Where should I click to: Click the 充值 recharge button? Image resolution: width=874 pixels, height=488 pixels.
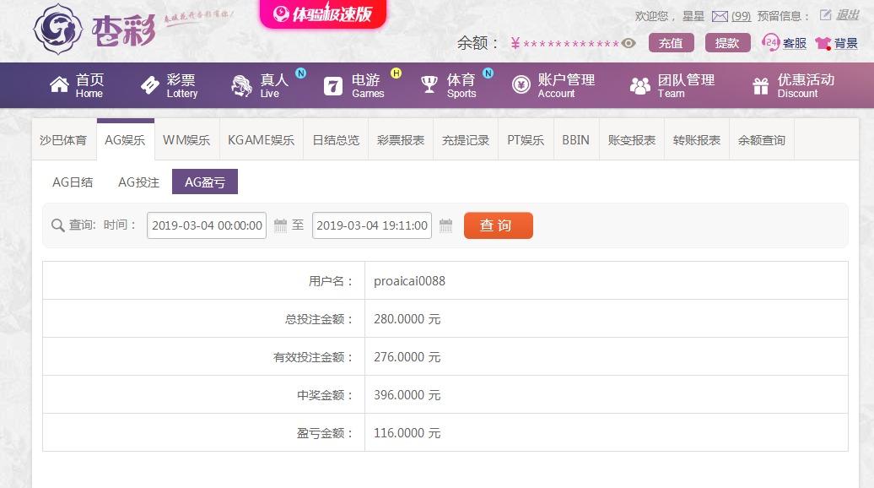pyautogui.click(x=672, y=43)
